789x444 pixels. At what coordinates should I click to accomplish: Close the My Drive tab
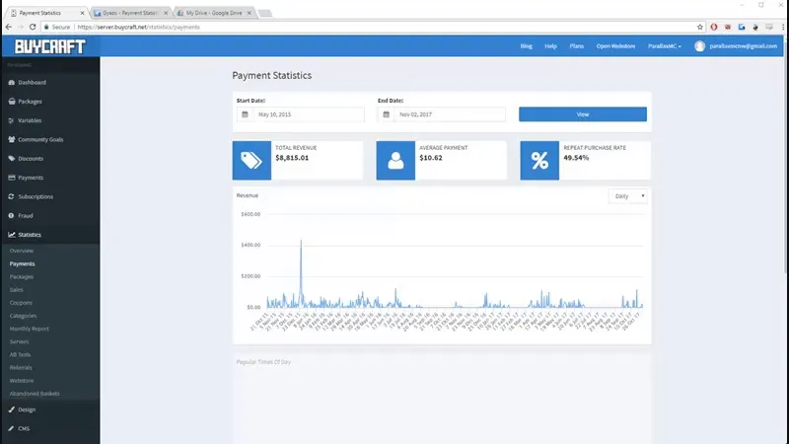point(250,13)
